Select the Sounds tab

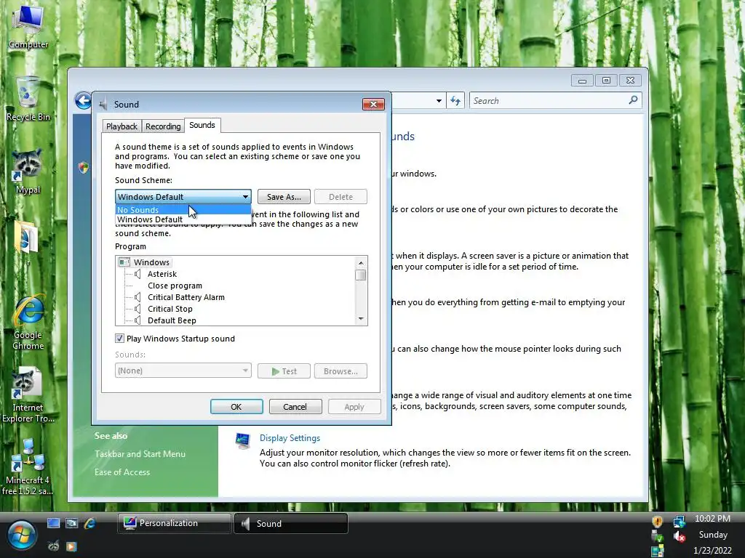click(202, 125)
